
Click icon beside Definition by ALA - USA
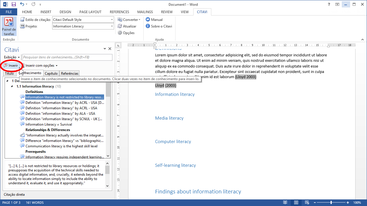(x=22, y=113)
